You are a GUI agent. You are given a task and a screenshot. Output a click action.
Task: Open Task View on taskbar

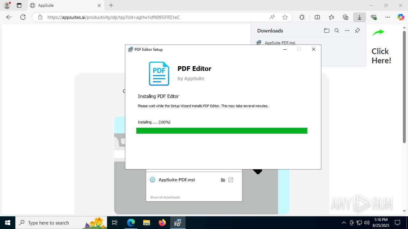[115, 223]
